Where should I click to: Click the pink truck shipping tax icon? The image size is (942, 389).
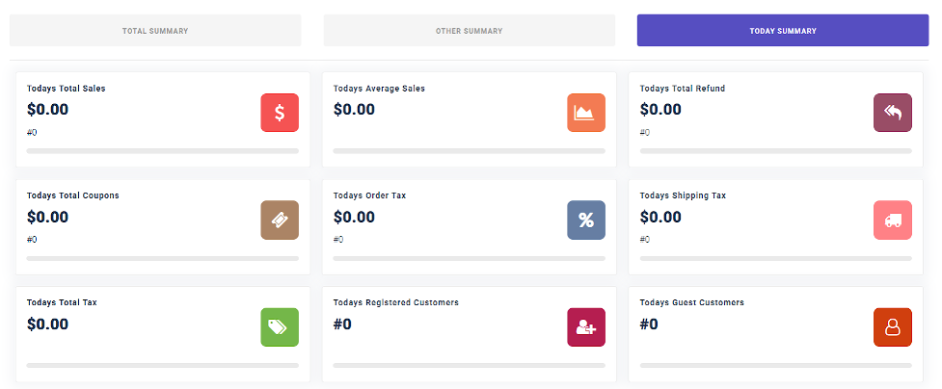[892, 220]
